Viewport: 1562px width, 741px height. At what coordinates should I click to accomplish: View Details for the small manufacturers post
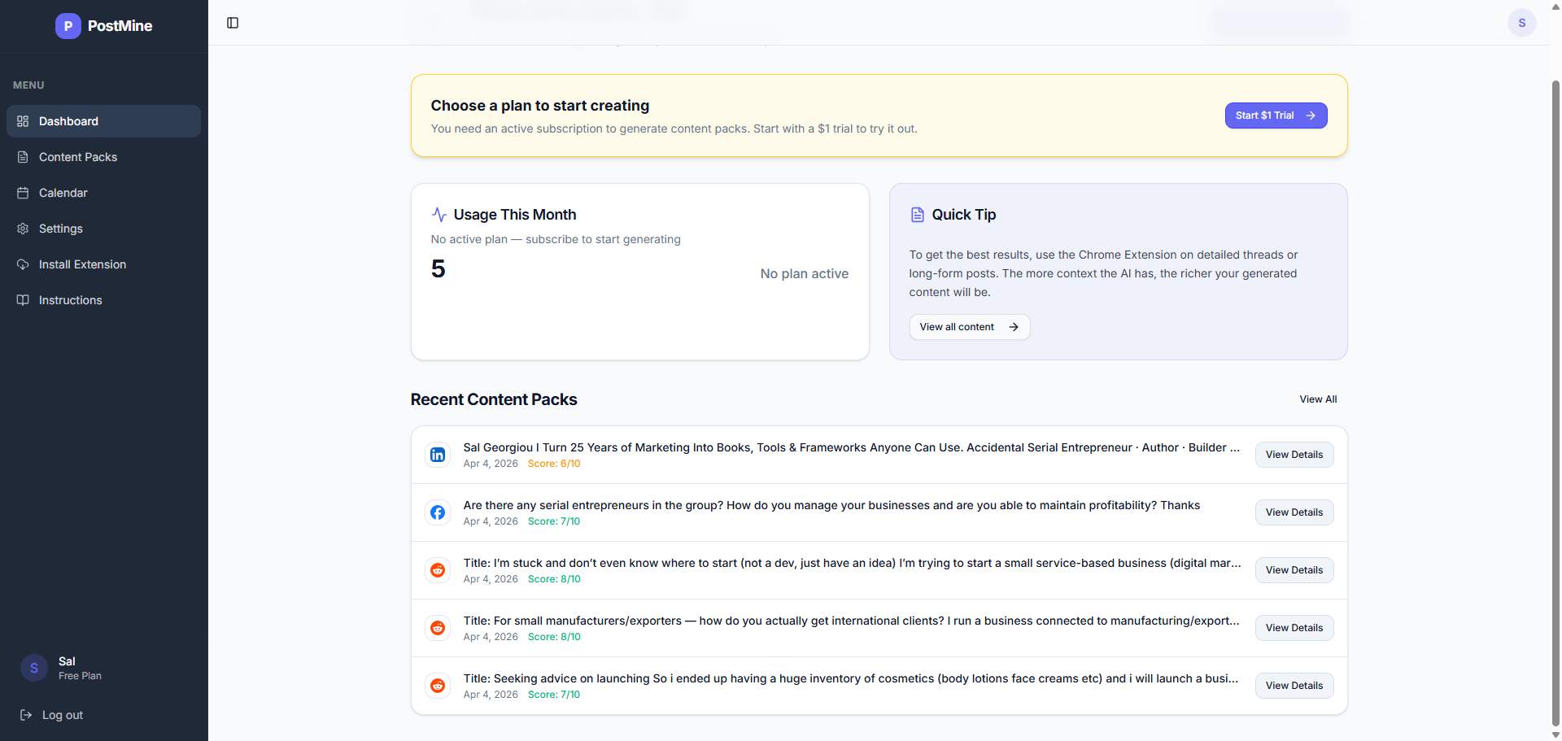[x=1294, y=627]
